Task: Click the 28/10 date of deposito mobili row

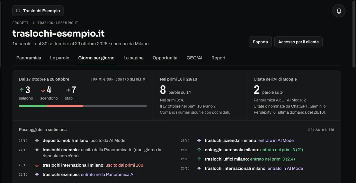Action: (23, 141)
